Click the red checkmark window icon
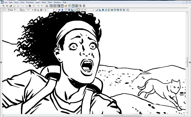The image size is (191, 117). 70,6
